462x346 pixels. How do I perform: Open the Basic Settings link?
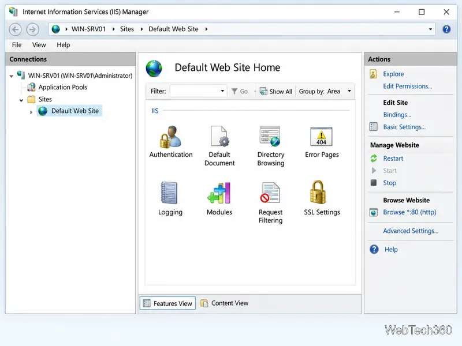point(404,127)
